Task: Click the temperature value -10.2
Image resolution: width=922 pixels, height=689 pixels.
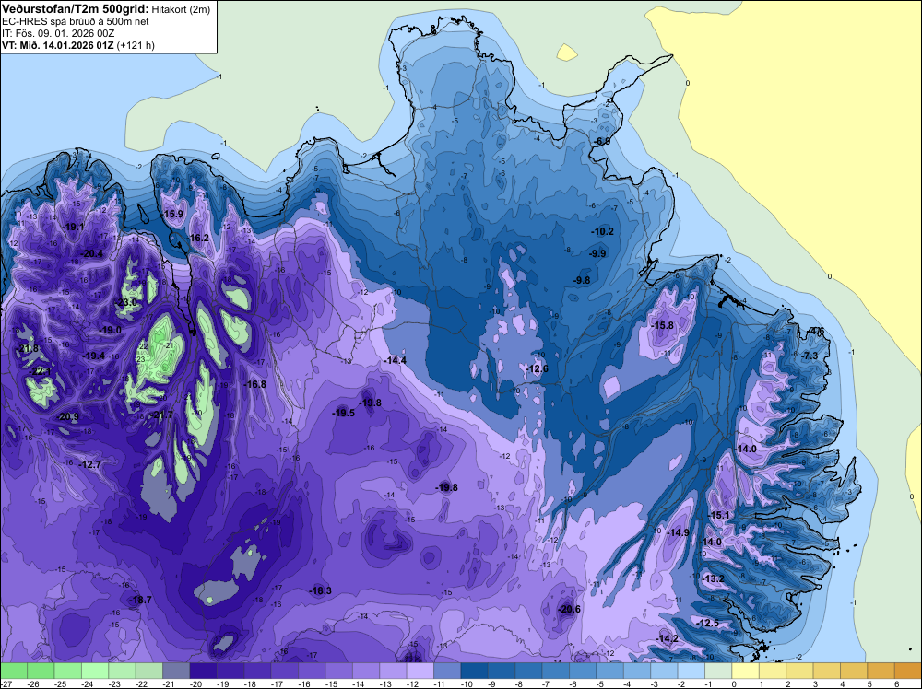Action: click(x=603, y=231)
